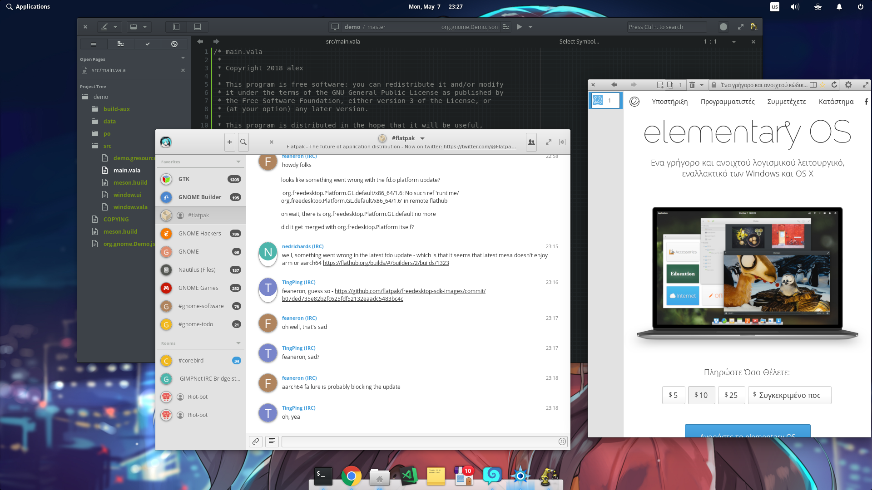Open GNOME Hackers chat room
The image size is (872, 490).
click(201, 234)
